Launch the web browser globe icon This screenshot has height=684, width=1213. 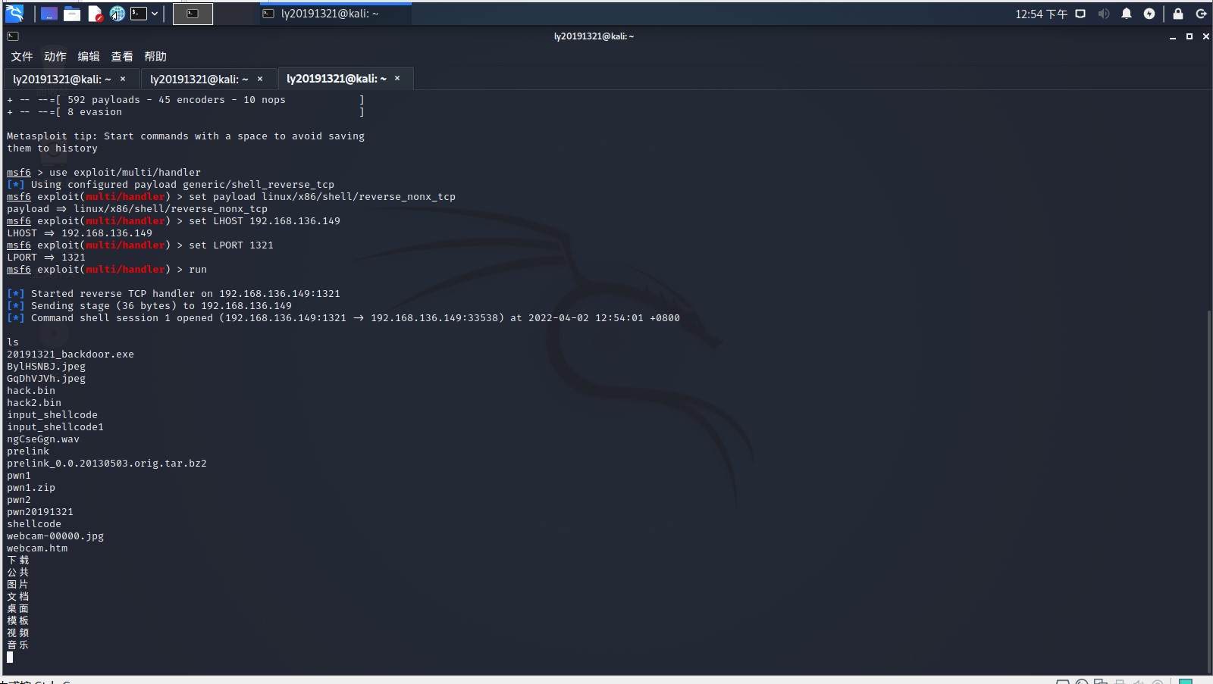(x=117, y=14)
